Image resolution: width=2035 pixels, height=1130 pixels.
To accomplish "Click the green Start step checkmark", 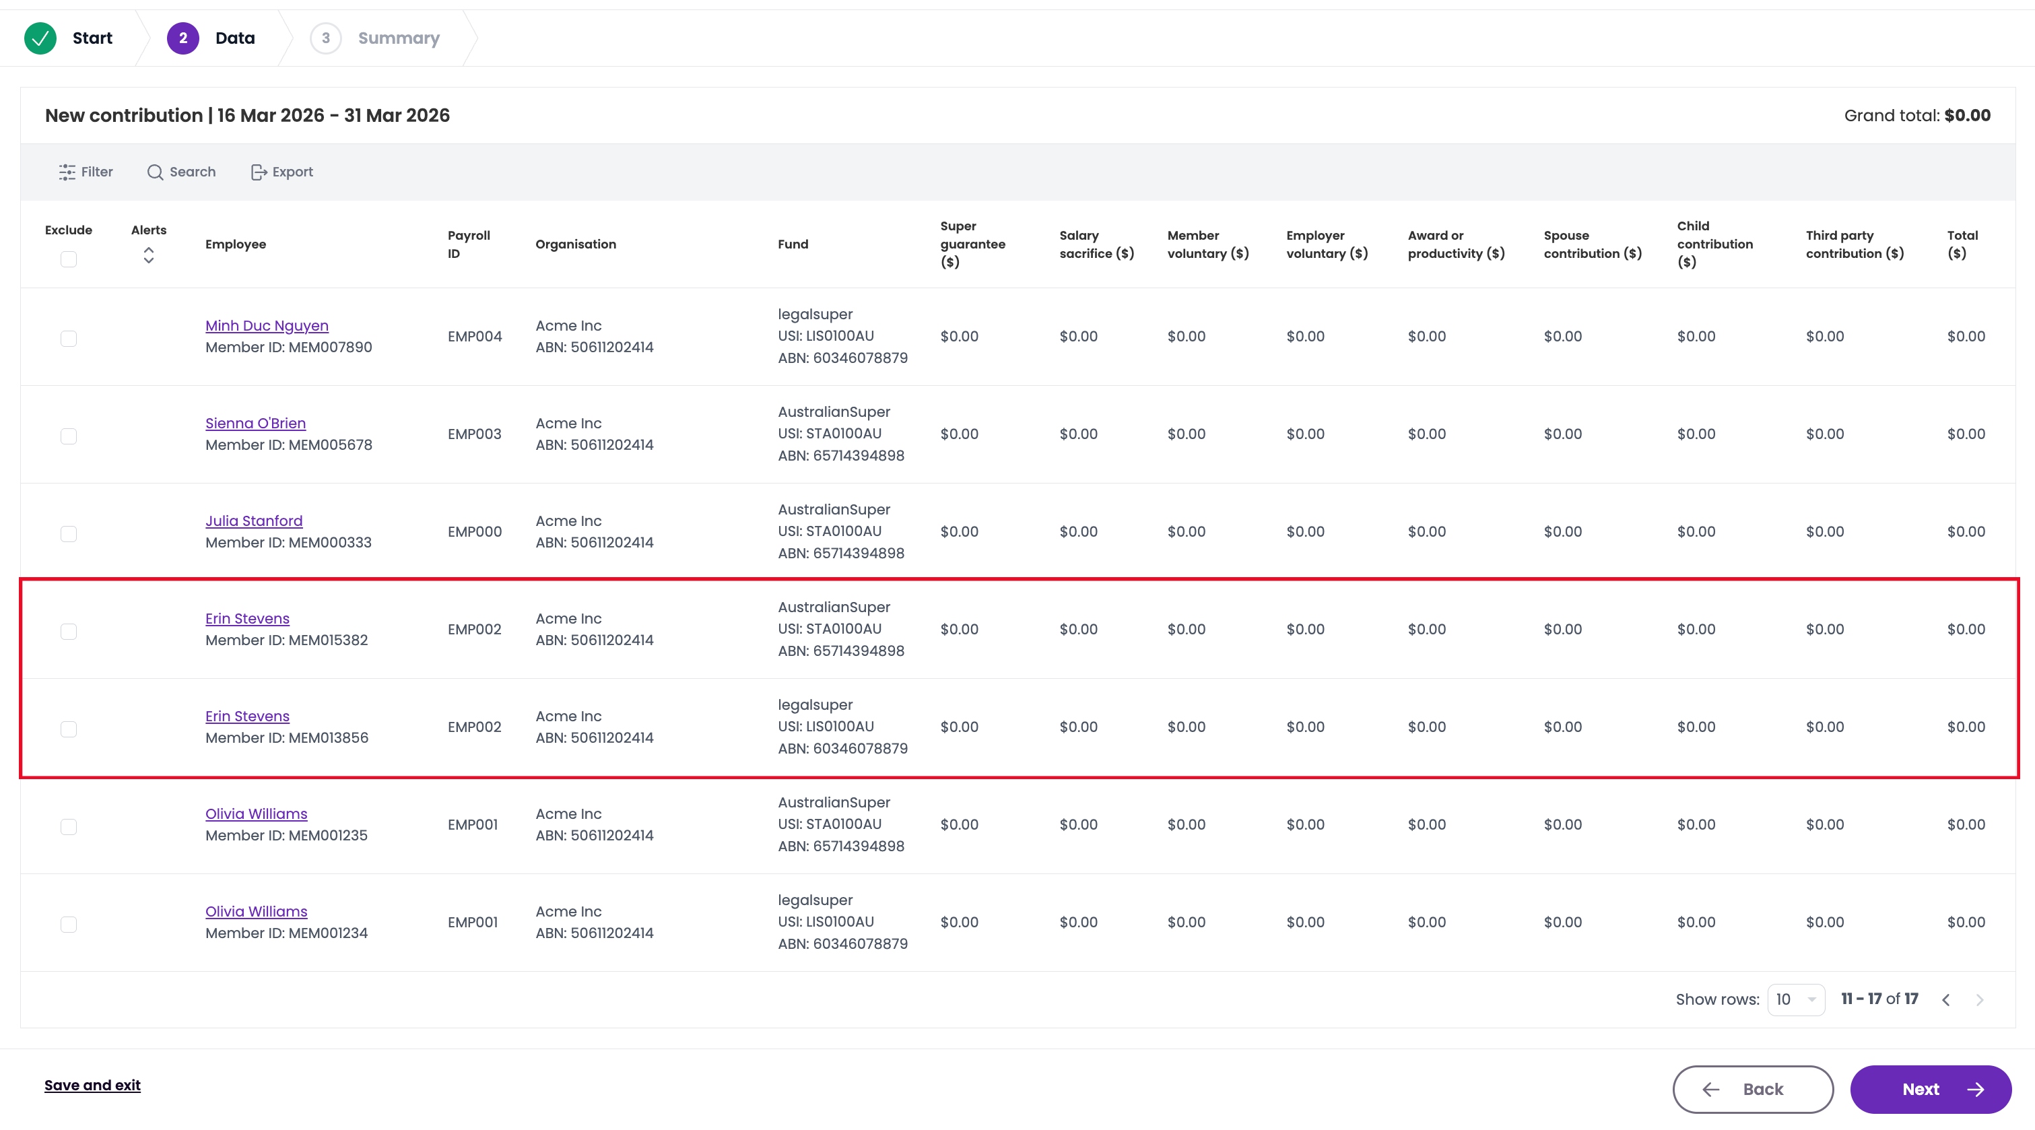I will coord(40,38).
